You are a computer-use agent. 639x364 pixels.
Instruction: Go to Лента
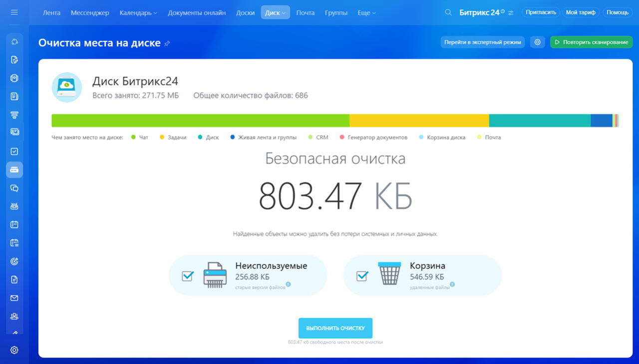[51, 12]
